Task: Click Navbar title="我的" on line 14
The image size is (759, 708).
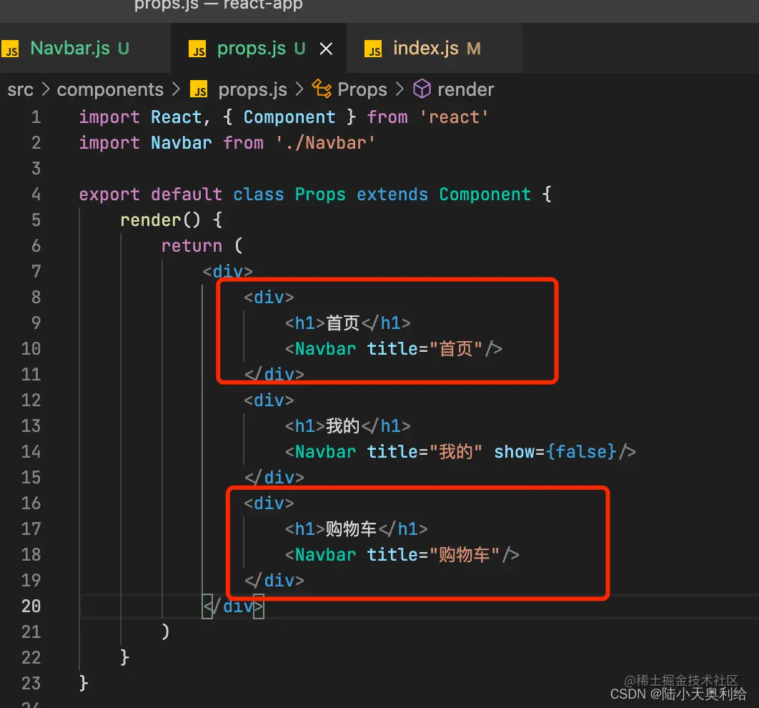Action: coord(383,452)
